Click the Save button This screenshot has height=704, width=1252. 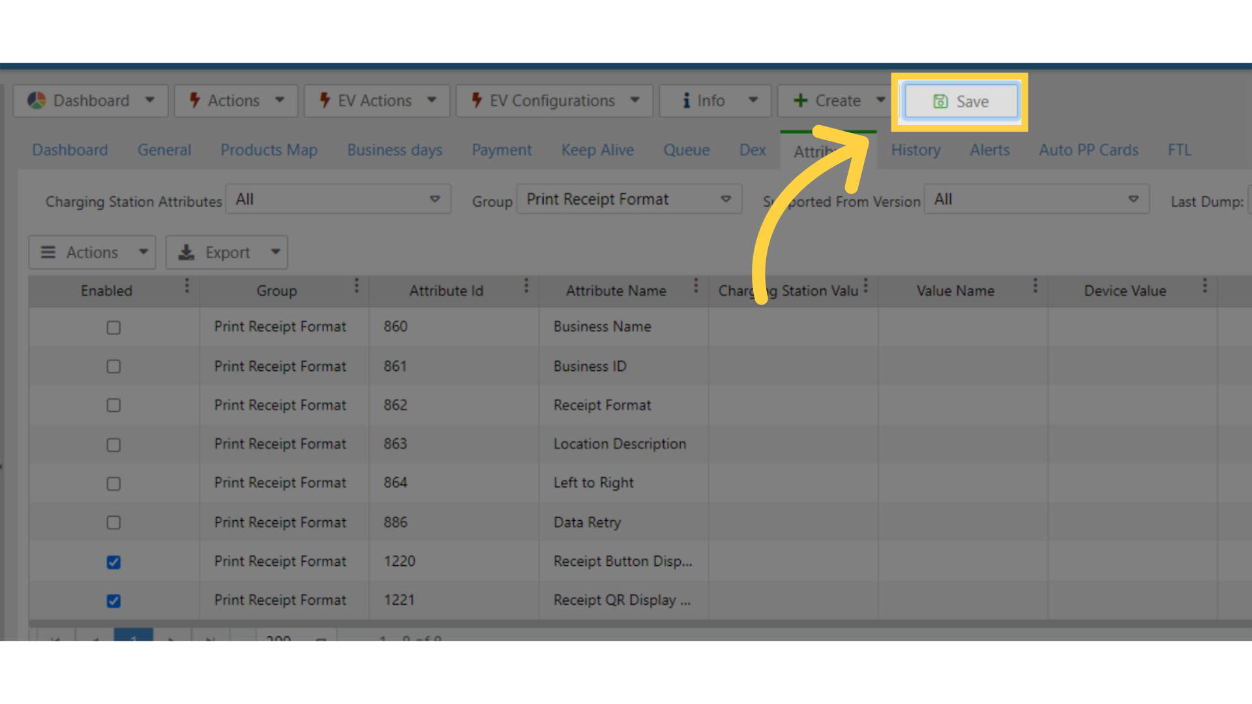pyautogui.click(x=961, y=102)
